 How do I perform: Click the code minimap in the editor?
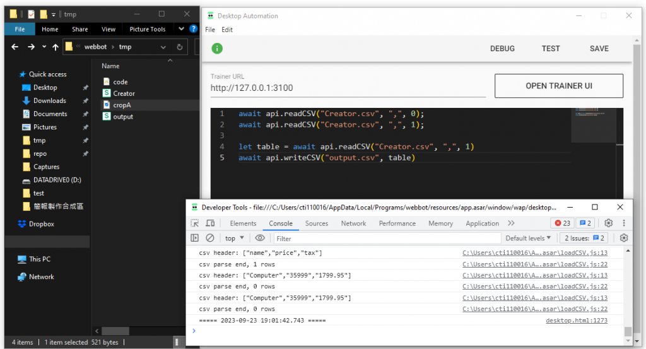[593, 125]
